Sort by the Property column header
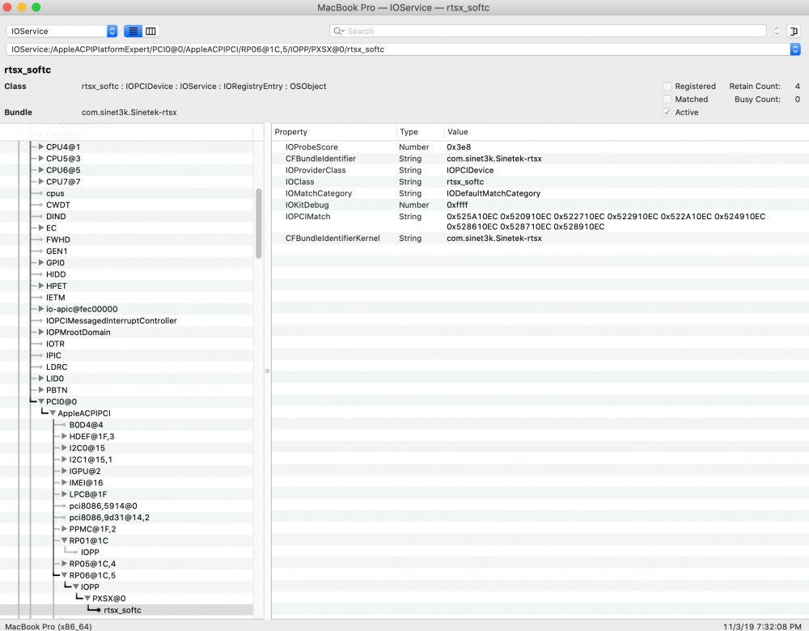The width and height of the screenshot is (809, 631). click(x=334, y=132)
